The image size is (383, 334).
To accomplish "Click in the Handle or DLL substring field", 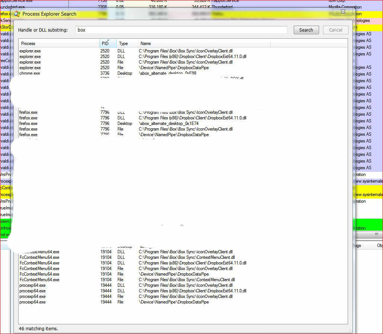I will click(x=181, y=30).
